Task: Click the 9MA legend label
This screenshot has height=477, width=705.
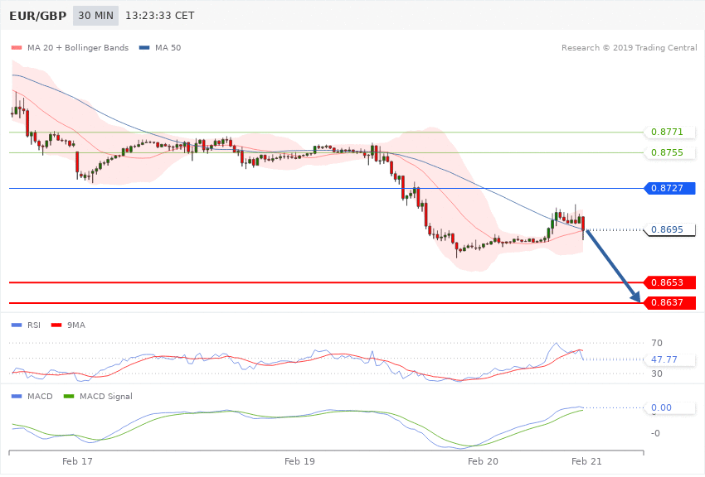Action: point(76,325)
